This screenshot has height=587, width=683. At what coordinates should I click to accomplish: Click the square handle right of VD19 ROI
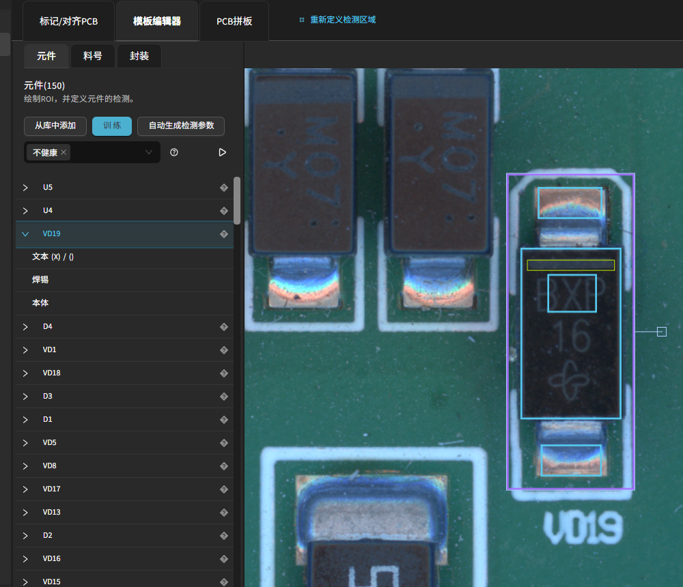pyautogui.click(x=661, y=332)
